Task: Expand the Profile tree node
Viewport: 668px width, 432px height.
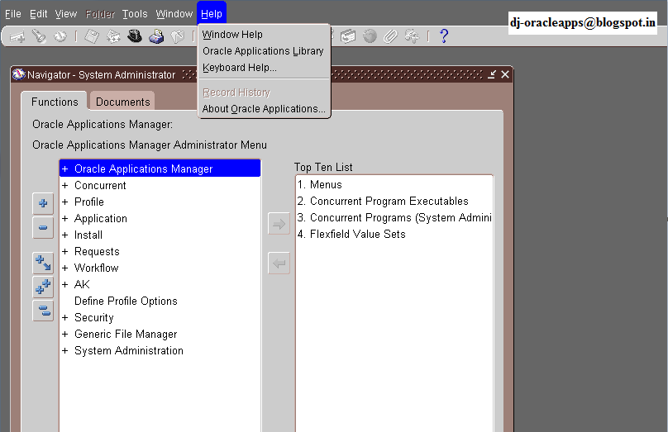Action: point(64,202)
